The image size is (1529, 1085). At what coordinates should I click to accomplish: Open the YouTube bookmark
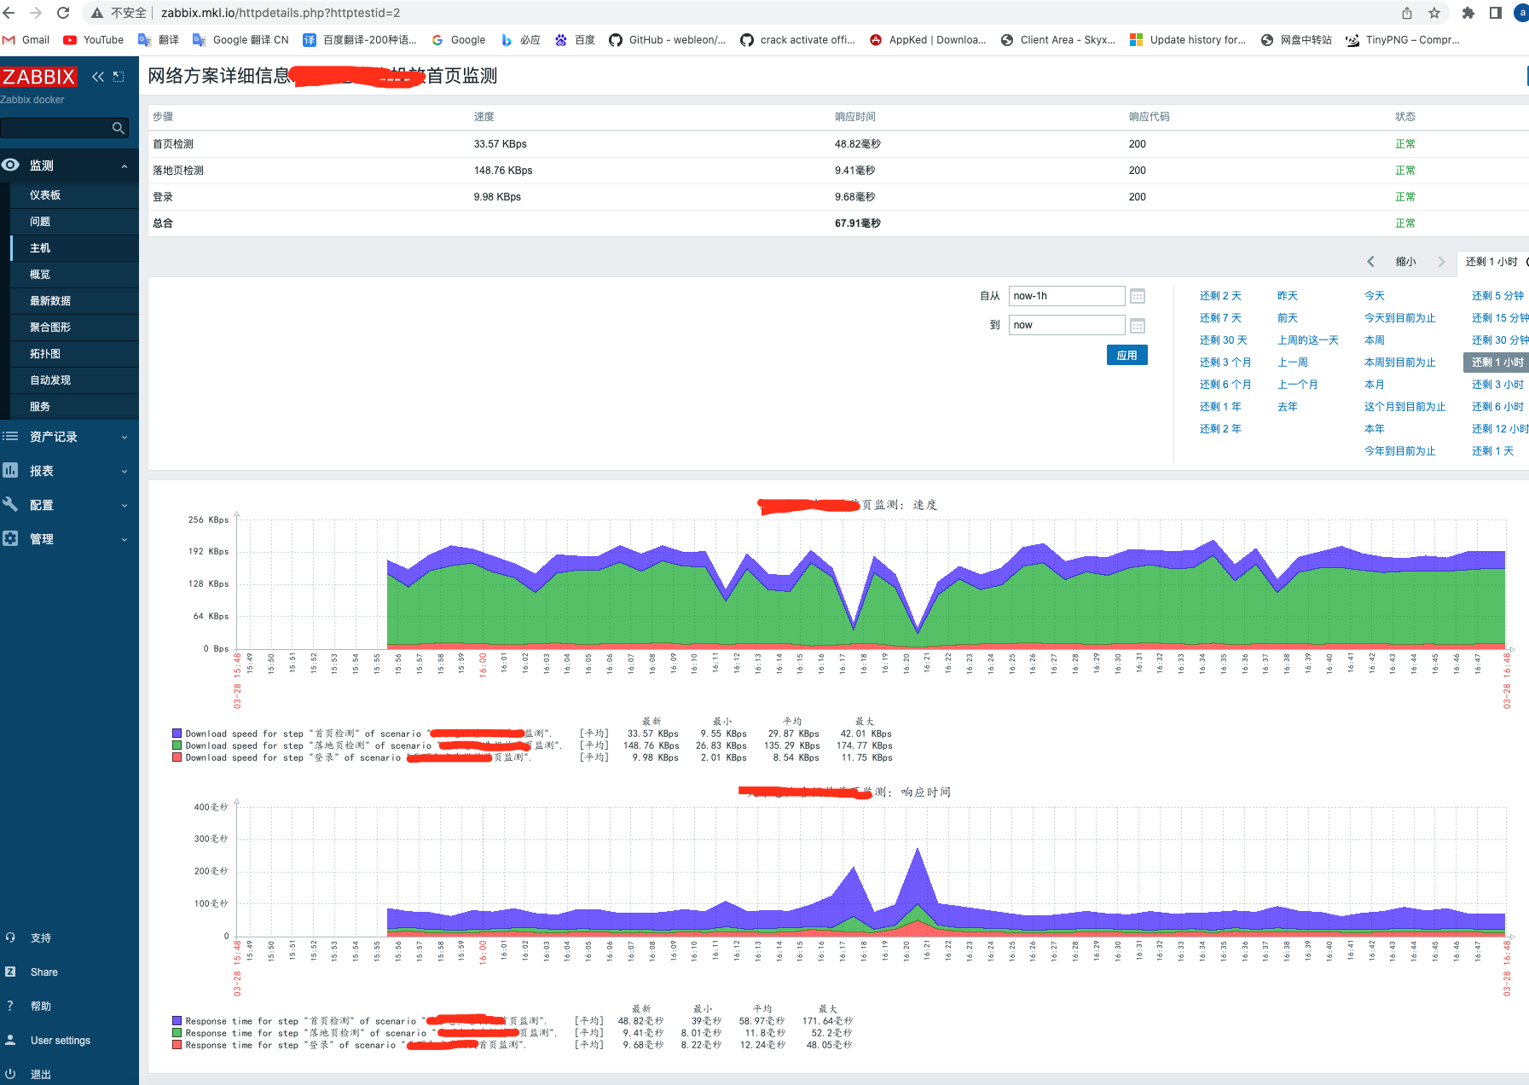coord(94,40)
